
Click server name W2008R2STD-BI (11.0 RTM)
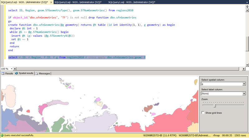pyautogui.click(x=160, y=136)
